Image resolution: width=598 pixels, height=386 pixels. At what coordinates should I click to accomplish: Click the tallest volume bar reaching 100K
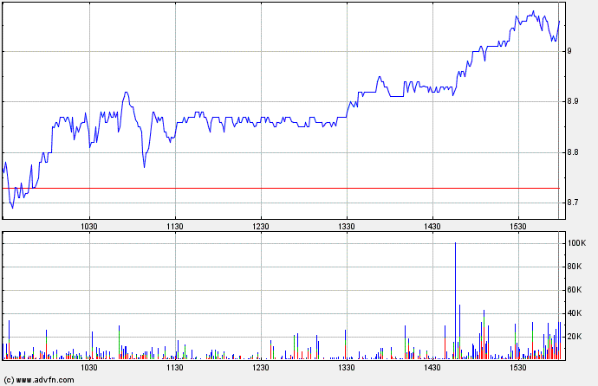pos(455,300)
